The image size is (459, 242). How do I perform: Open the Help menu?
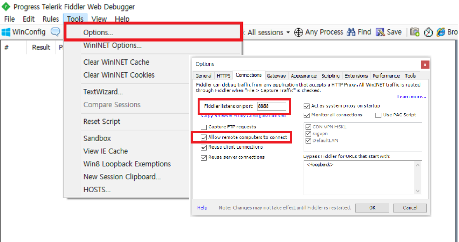[122, 19]
